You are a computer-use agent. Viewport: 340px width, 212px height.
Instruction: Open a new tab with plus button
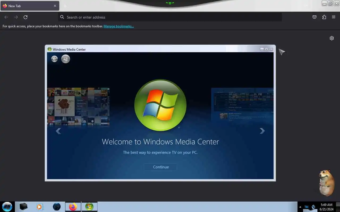(x=65, y=6)
